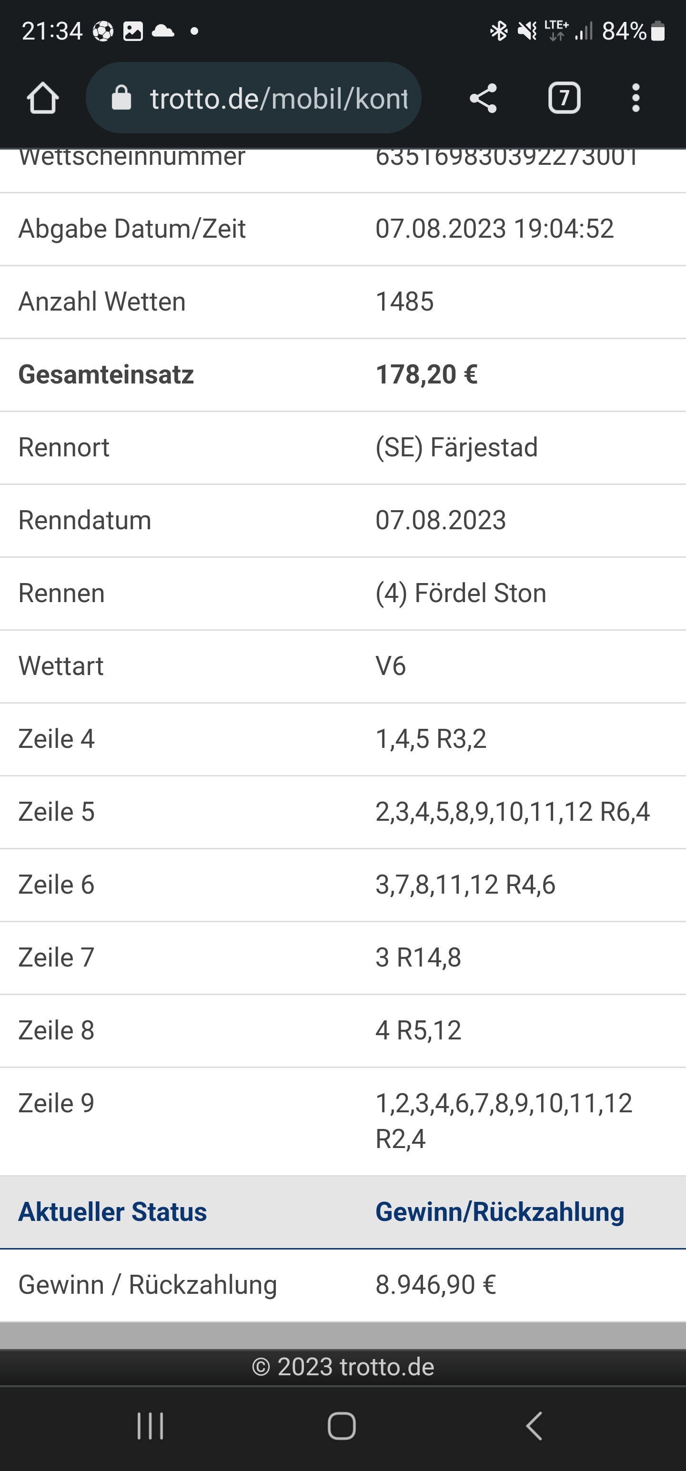Tap the Bluetooth status icon
686x1471 pixels.
point(499,31)
